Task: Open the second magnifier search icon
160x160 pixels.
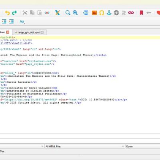Action: click(75, 13)
